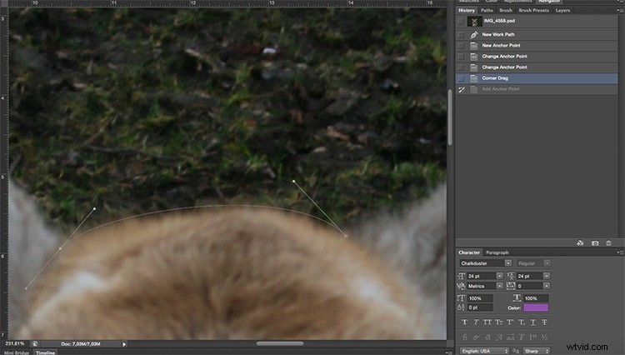Click the canvas vertical scrollbar thumb
Image resolution: width=625 pixels, height=355 pixels.
pos(450,117)
